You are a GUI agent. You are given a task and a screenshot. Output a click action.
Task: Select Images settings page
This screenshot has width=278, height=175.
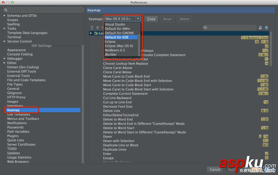[x=13, y=102]
